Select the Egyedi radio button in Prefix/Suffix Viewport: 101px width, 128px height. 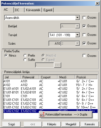(43, 60)
